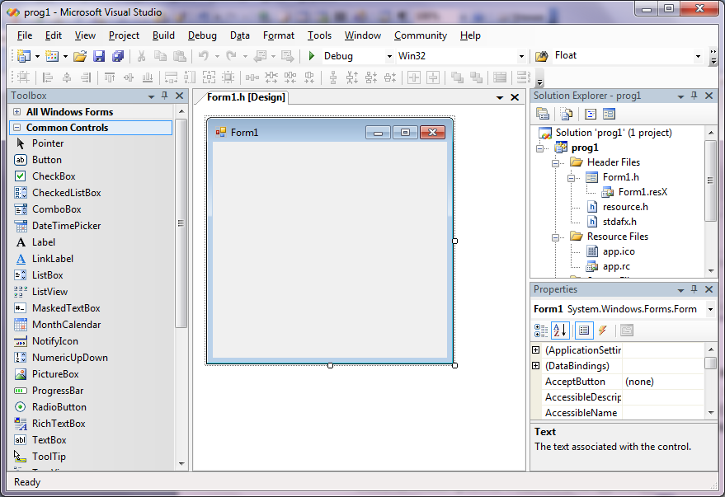Screen dimensions: 725x497
Task: Show Events with the lightning bolt icon
Action: (602, 331)
